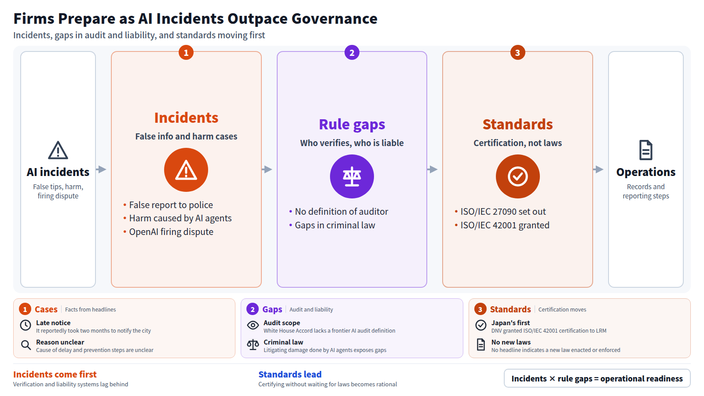
Task: Click the orange circle alert icon under Incidents
Action: [186, 170]
